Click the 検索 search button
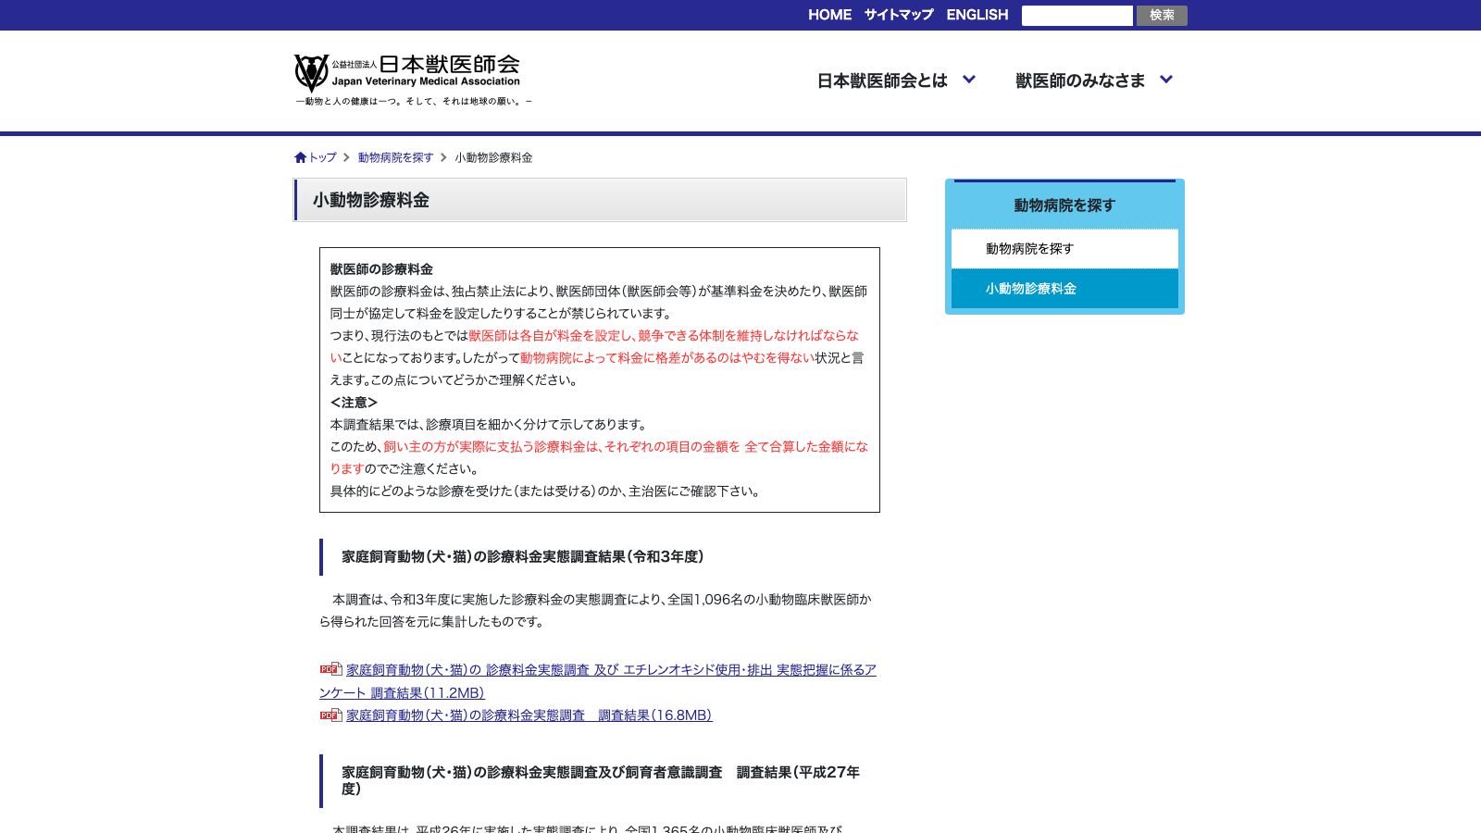Screen dimensions: 1481x833 pos(1162,16)
